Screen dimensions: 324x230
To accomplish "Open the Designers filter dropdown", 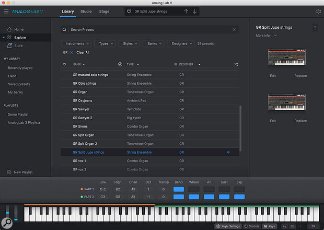I will 181,43.
